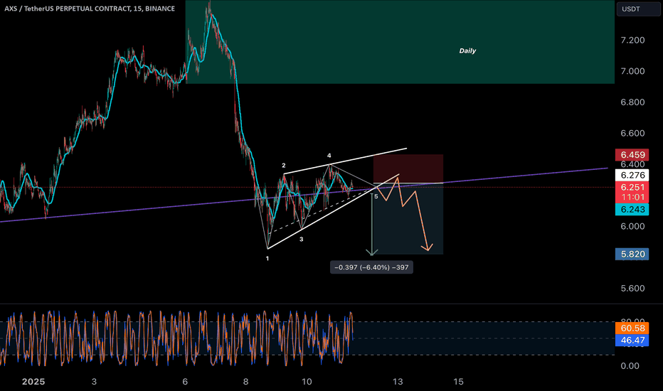Select the red stop-loss zone of short position
Image resolution: width=663 pixels, height=391 pixels.
[408, 168]
